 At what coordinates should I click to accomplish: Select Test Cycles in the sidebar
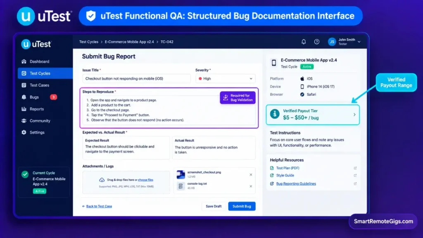click(x=45, y=73)
